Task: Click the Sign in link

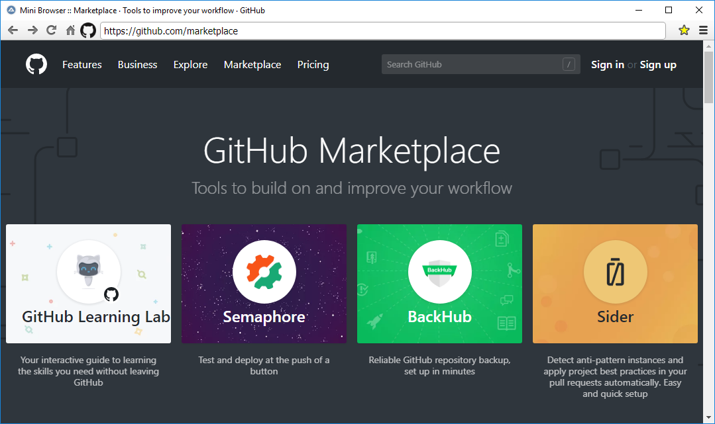Action: tap(608, 65)
